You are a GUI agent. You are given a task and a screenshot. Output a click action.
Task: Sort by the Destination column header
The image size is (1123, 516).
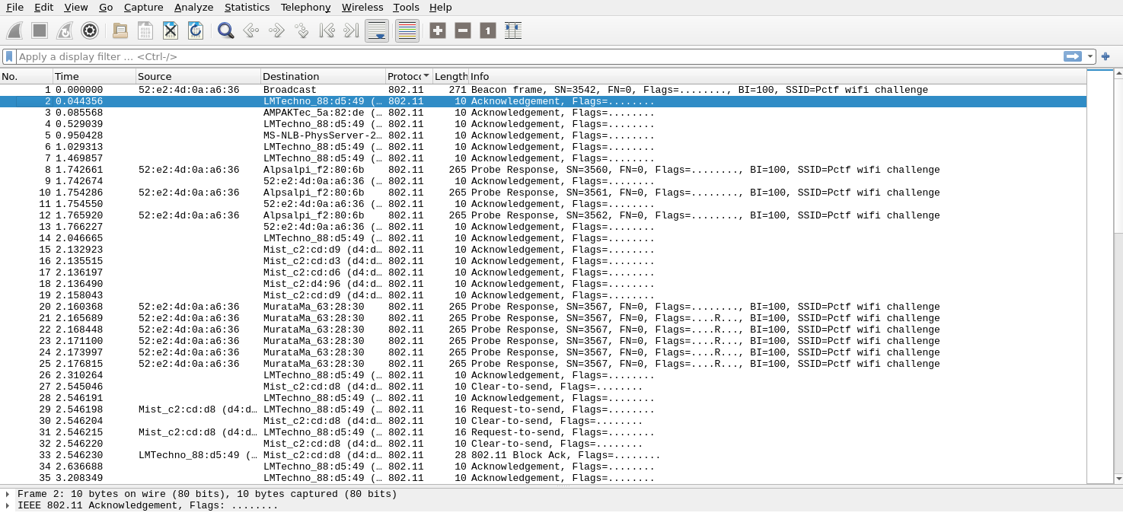pyautogui.click(x=323, y=76)
